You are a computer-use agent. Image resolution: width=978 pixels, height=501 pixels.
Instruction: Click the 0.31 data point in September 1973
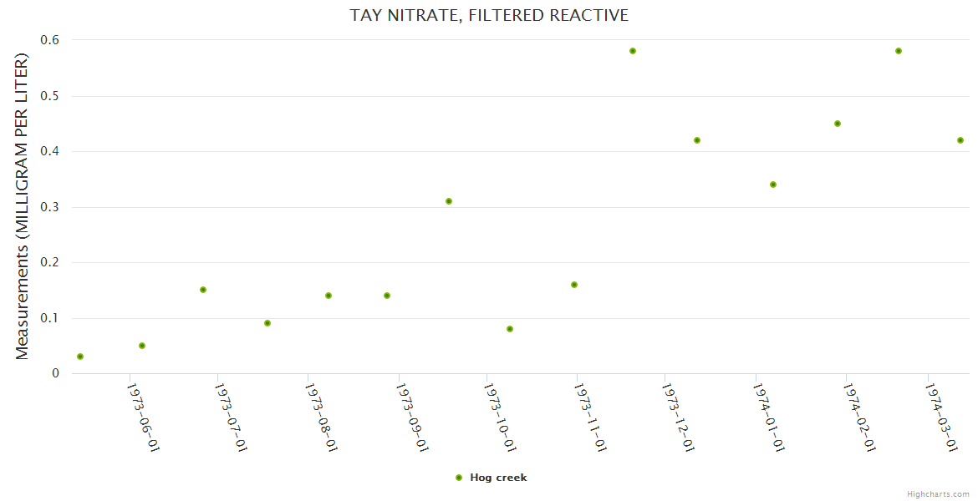pyautogui.click(x=449, y=201)
